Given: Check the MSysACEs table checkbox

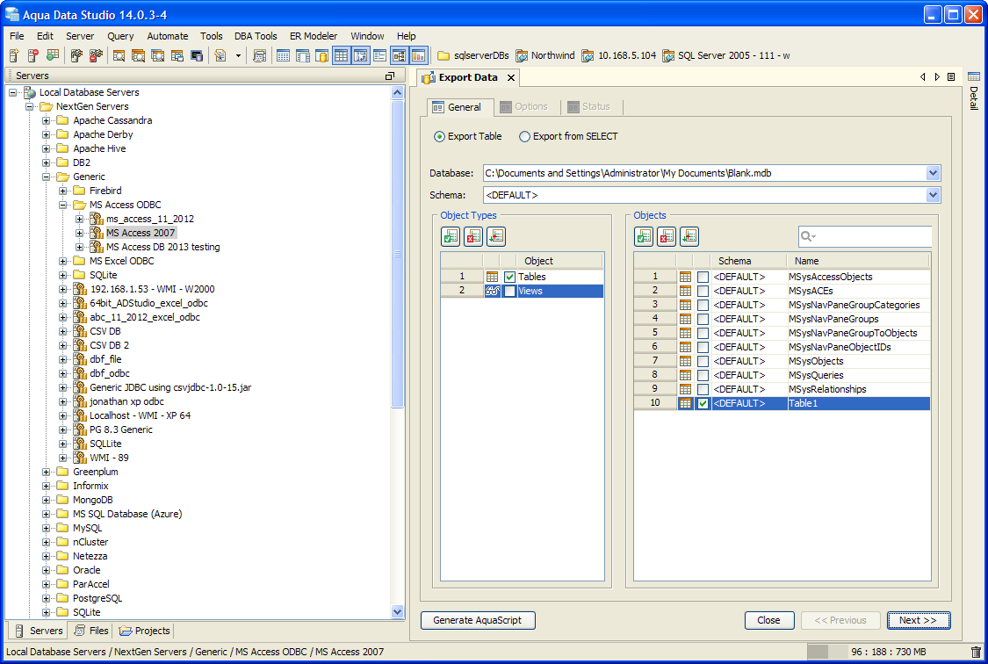Looking at the screenshot, I should pos(703,291).
